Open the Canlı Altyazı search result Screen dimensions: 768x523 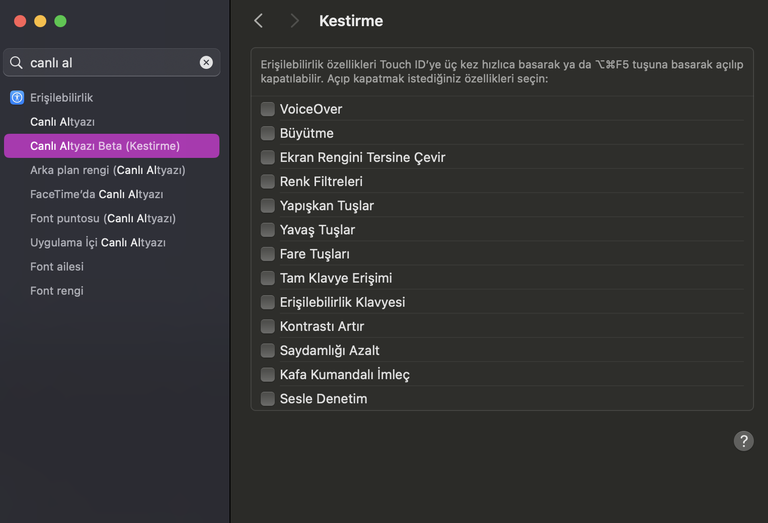coord(112,122)
